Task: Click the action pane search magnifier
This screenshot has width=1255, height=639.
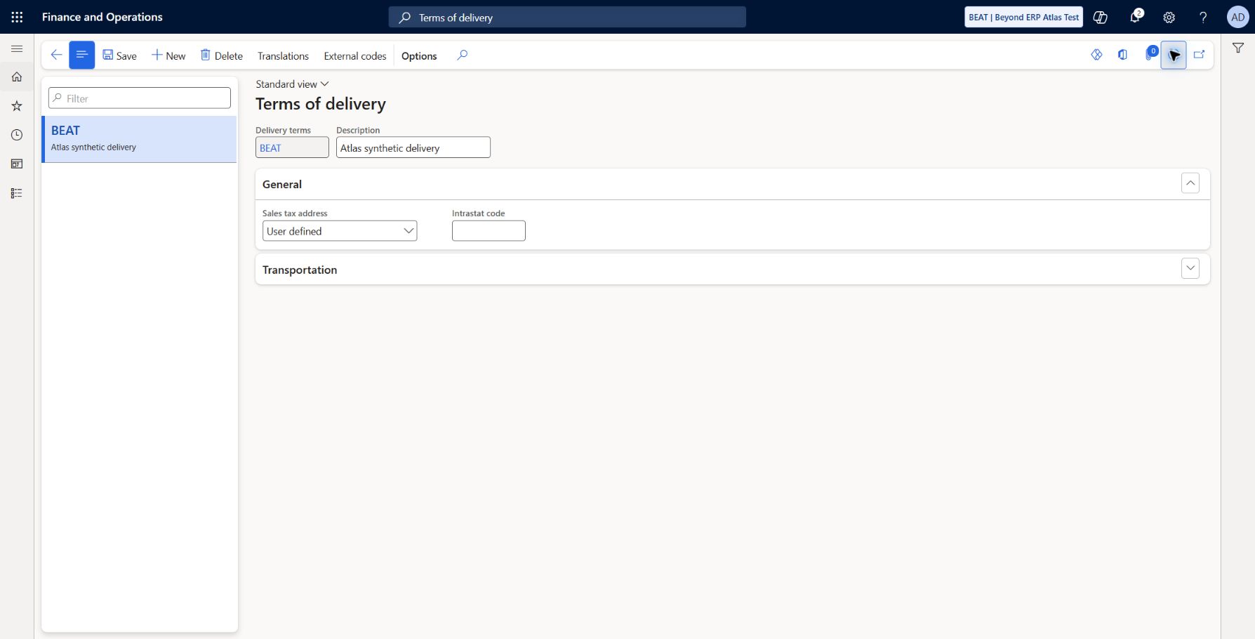Action: pos(462,55)
